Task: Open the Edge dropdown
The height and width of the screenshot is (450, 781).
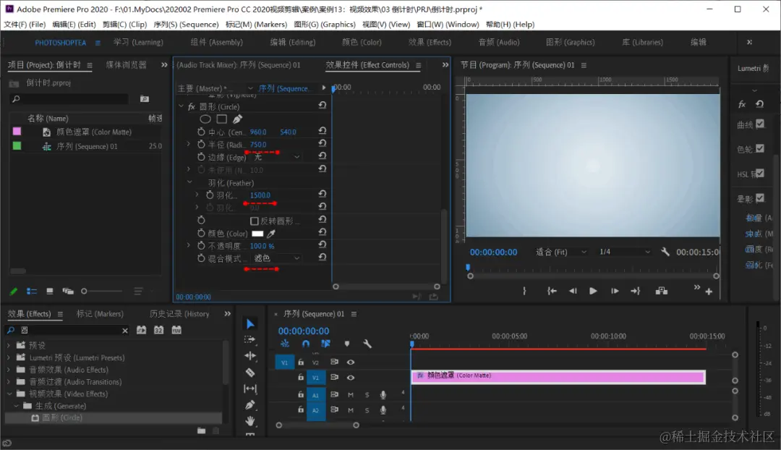Action: (277, 157)
